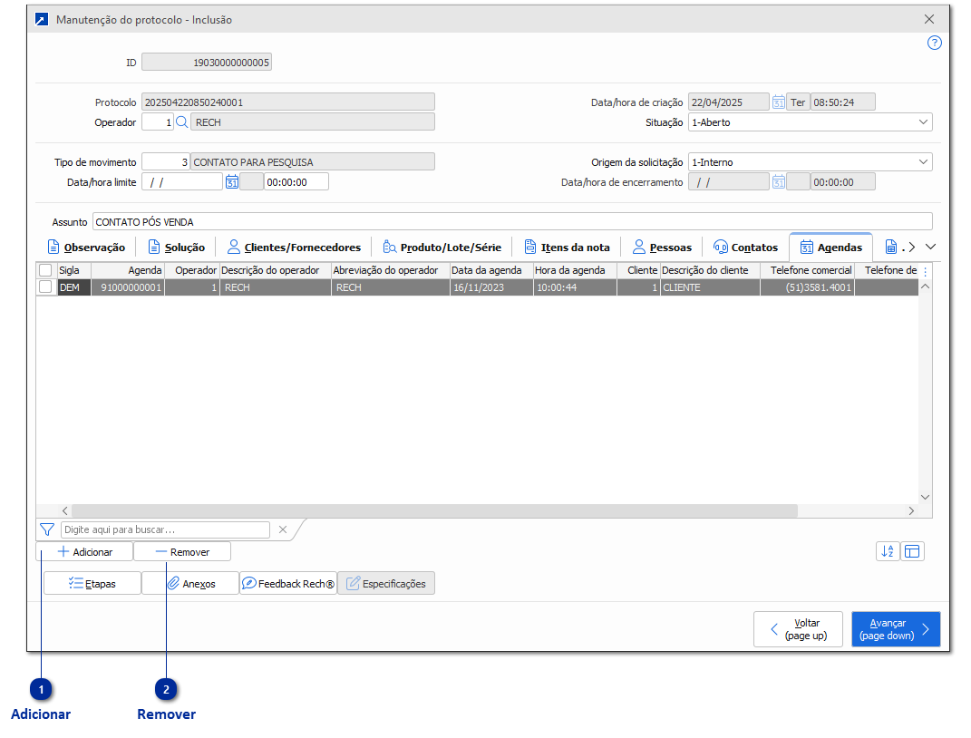Viewport: 971px width, 738px height.
Task: Close the Manutenção do protocolo window
Action: coord(929,19)
